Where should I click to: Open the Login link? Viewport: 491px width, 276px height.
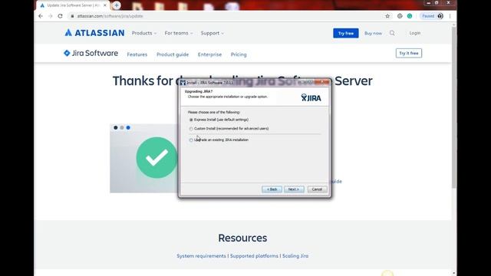(415, 33)
